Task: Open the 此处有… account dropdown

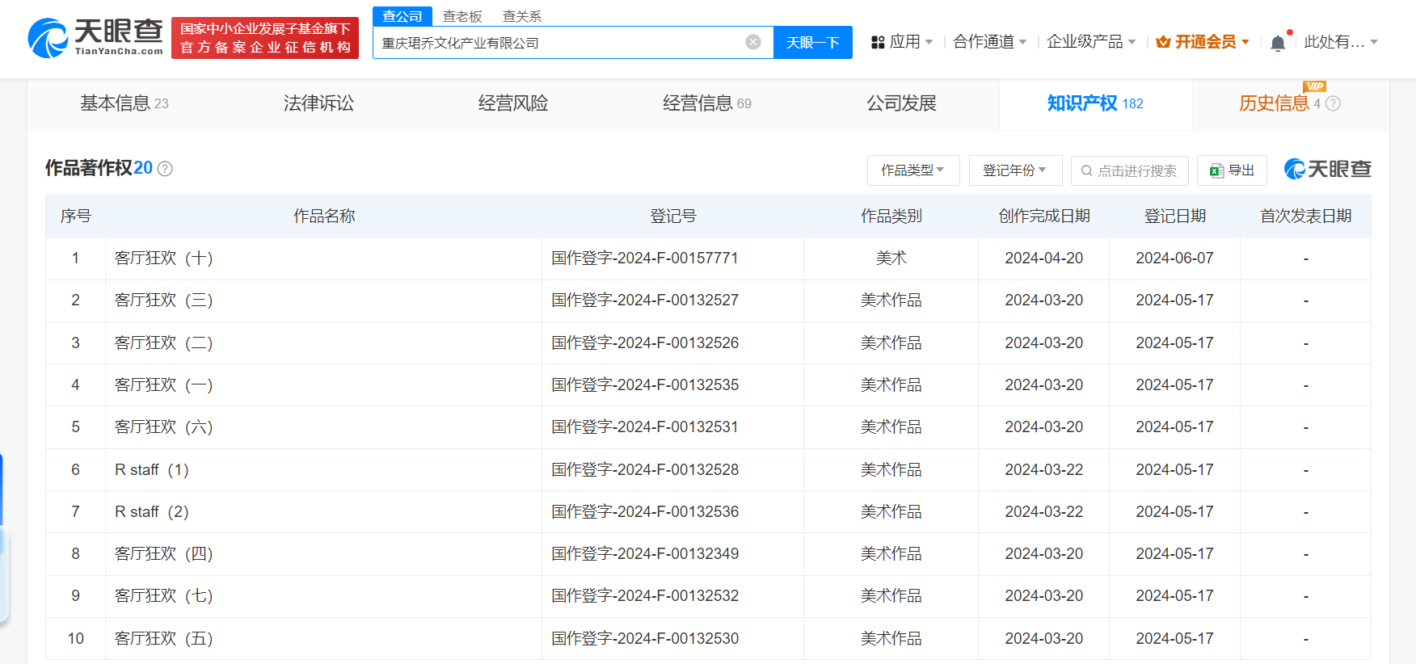Action: coord(1341,42)
